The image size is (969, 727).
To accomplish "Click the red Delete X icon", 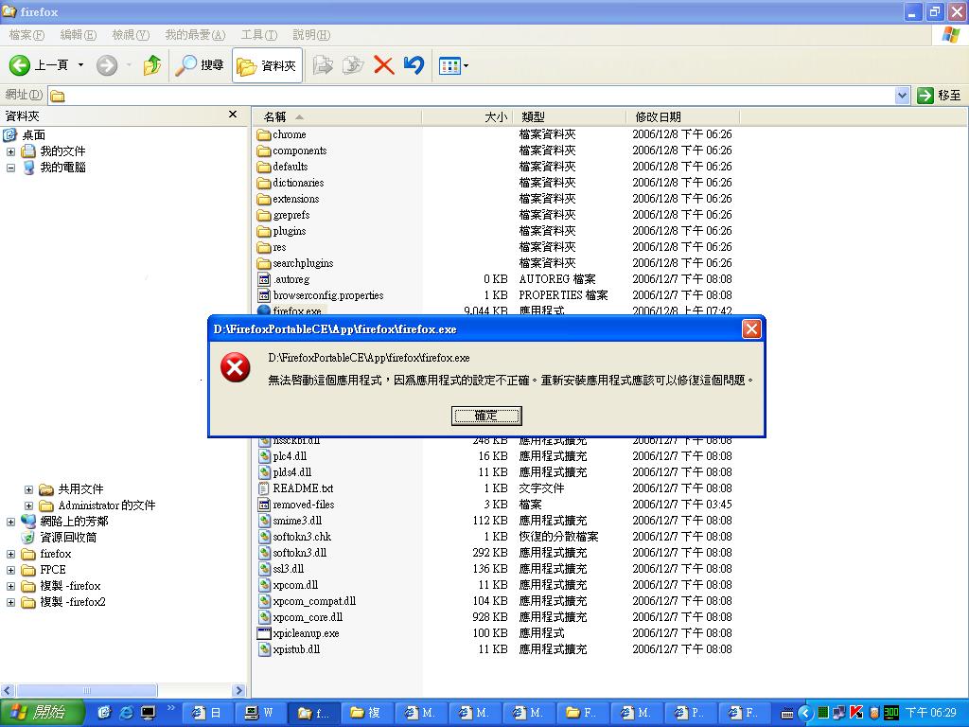I will pyautogui.click(x=383, y=65).
